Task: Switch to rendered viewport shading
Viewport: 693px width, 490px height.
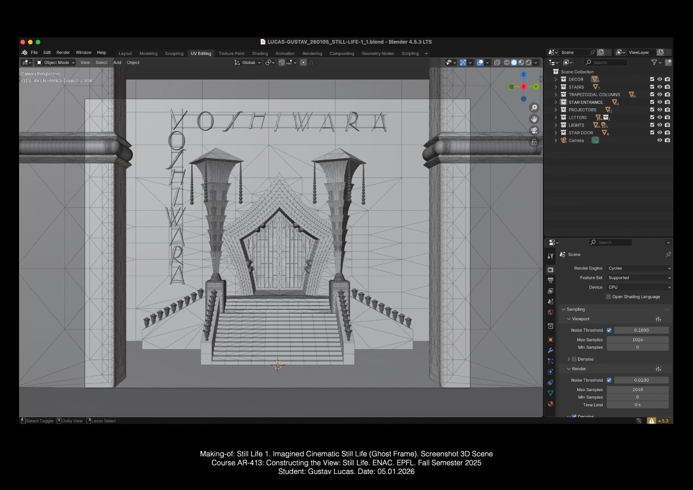Action: [528, 62]
